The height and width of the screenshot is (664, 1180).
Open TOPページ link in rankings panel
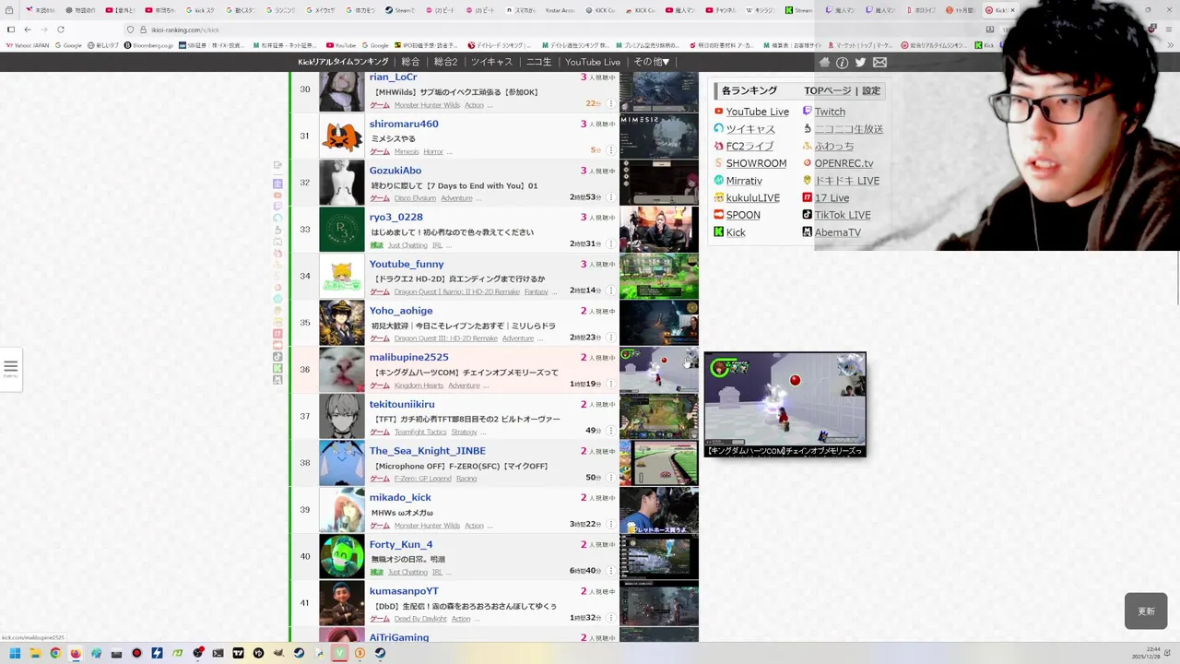coord(827,90)
